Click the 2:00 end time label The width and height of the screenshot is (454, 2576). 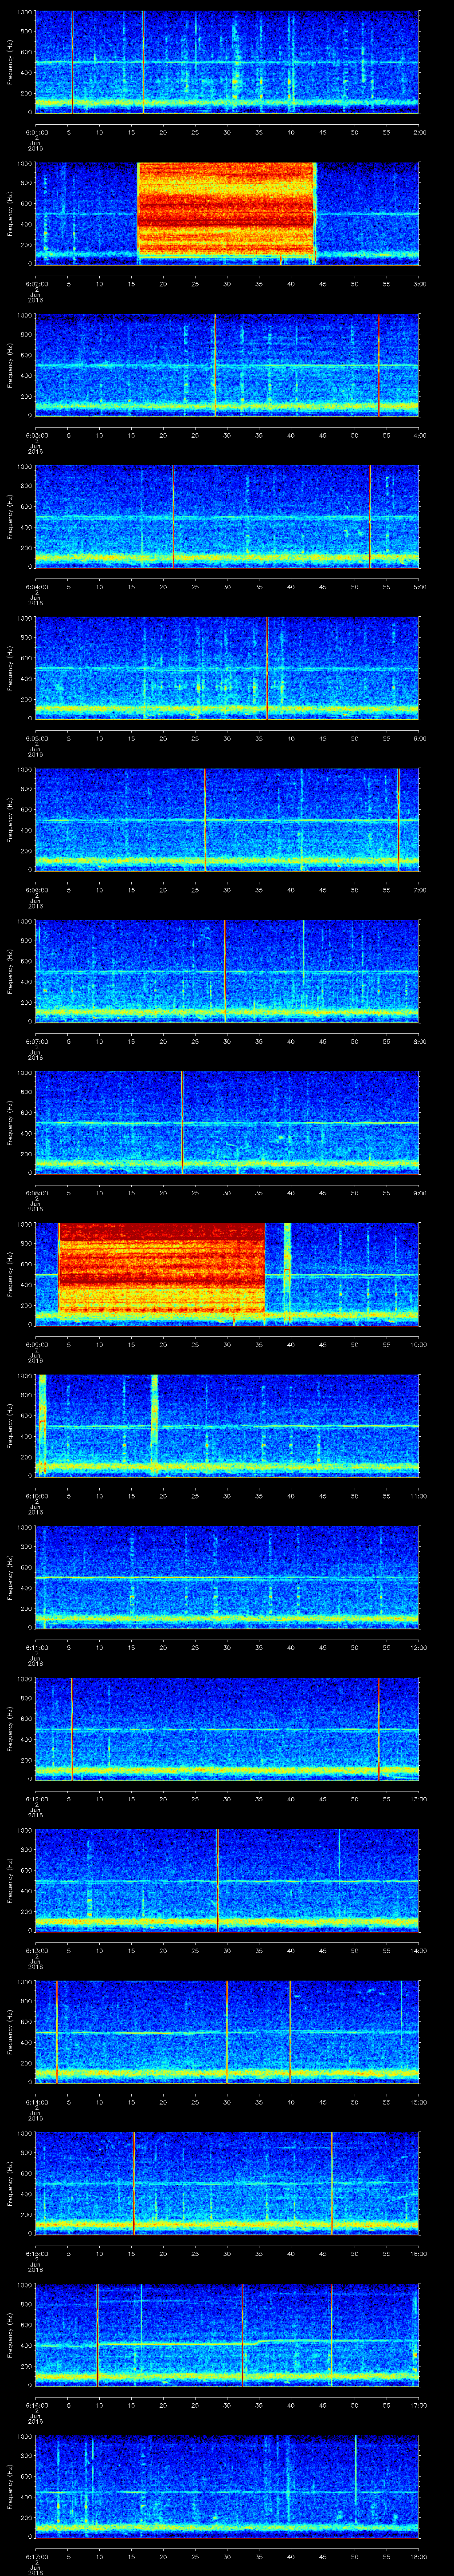[x=420, y=132]
